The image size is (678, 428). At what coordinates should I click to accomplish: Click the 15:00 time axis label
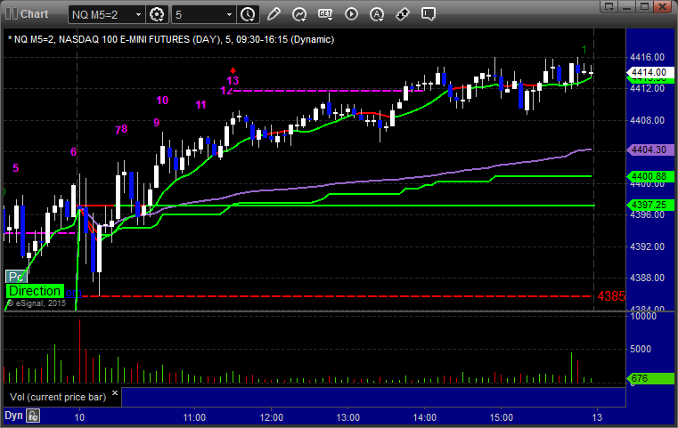click(501, 417)
